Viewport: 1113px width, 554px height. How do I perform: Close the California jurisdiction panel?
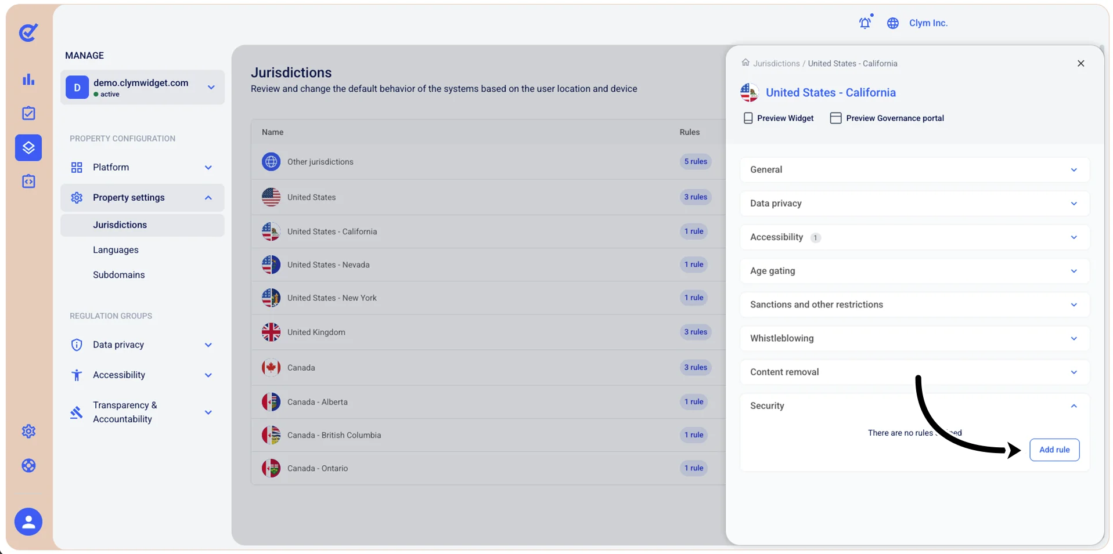click(x=1080, y=63)
